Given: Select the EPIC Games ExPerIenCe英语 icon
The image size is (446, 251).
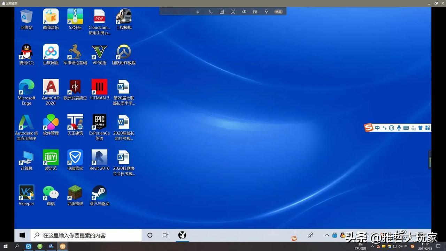Looking at the screenshot, I should pyautogui.click(x=99, y=128).
